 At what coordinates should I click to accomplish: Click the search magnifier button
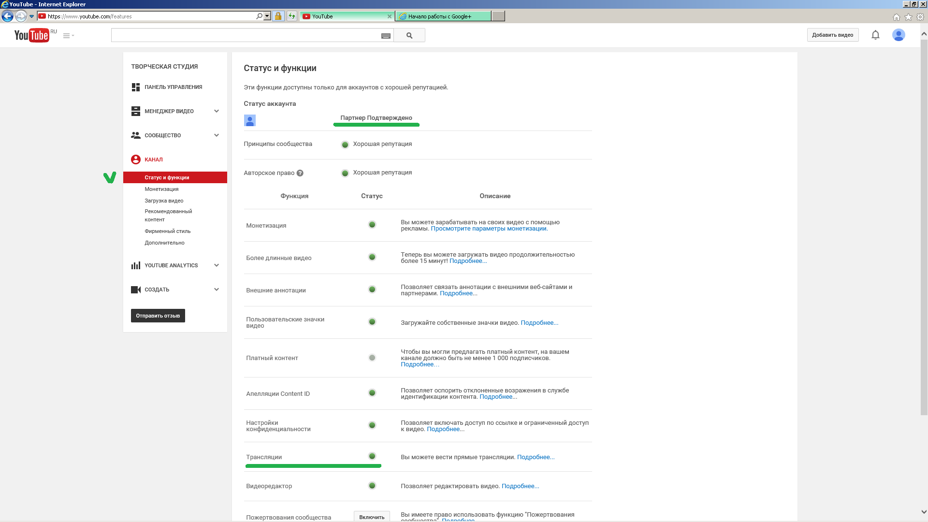click(x=409, y=35)
